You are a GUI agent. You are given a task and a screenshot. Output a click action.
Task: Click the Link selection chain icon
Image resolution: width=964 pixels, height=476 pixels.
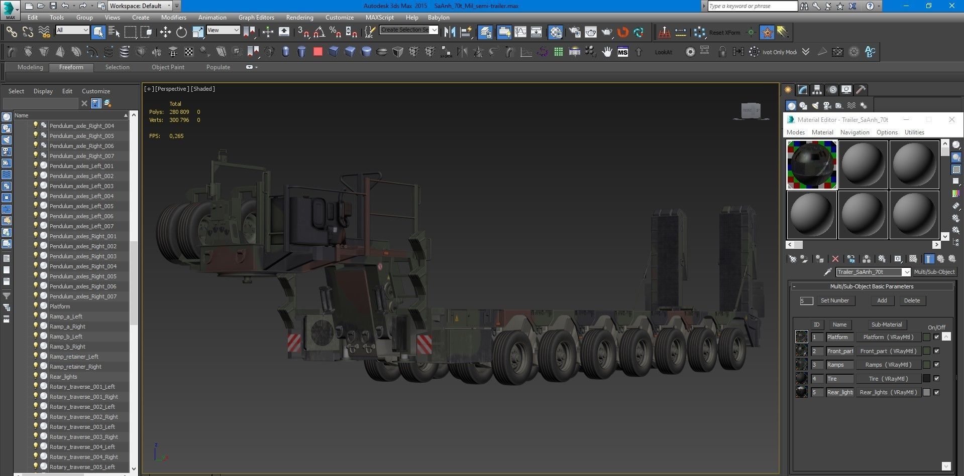tap(11, 32)
